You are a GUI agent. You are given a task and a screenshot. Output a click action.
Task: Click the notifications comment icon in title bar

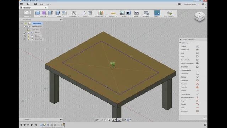point(179,4)
